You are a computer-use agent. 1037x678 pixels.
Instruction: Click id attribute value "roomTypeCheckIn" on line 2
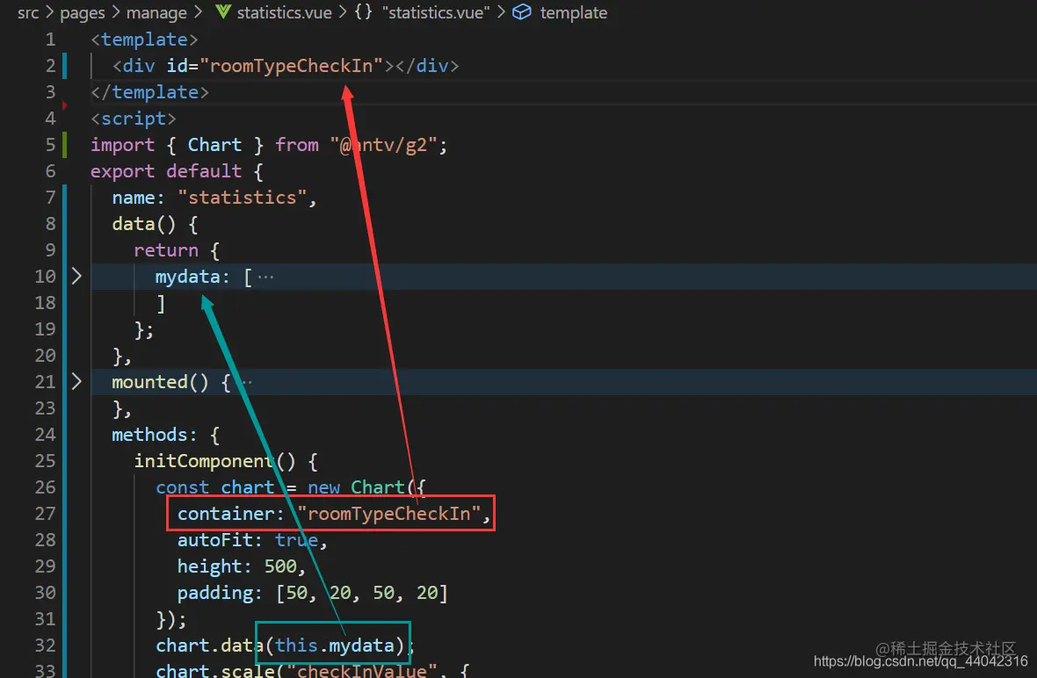292,65
